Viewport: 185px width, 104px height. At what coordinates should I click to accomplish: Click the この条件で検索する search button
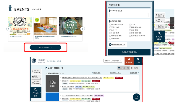coord(129,52)
